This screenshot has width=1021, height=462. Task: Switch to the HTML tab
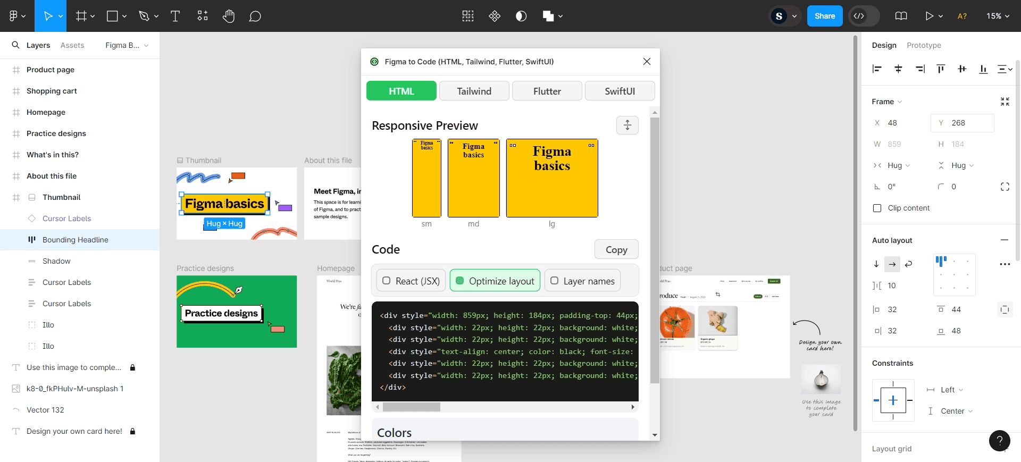(x=401, y=91)
